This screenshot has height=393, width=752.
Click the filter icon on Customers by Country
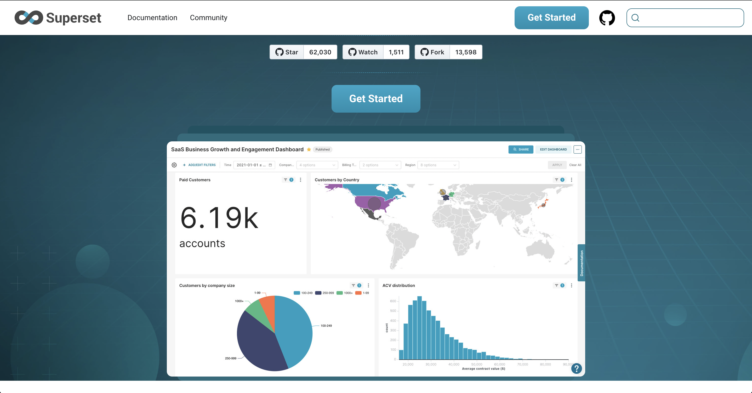[x=556, y=180]
